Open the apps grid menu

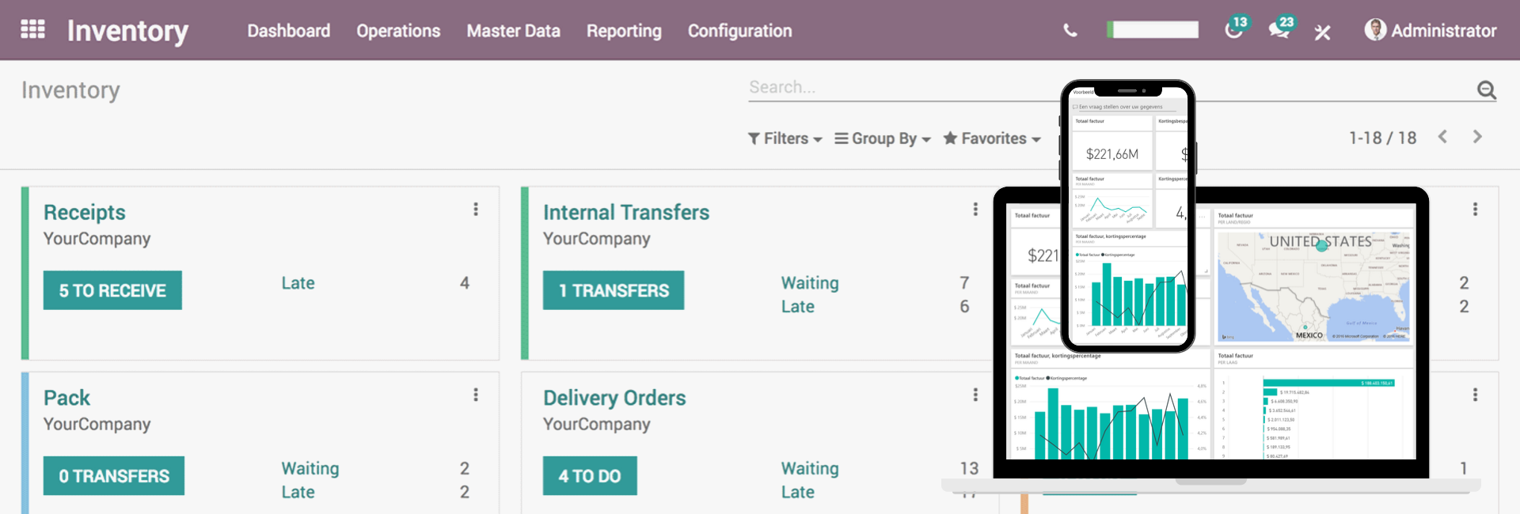pyautogui.click(x=32, y=30)
